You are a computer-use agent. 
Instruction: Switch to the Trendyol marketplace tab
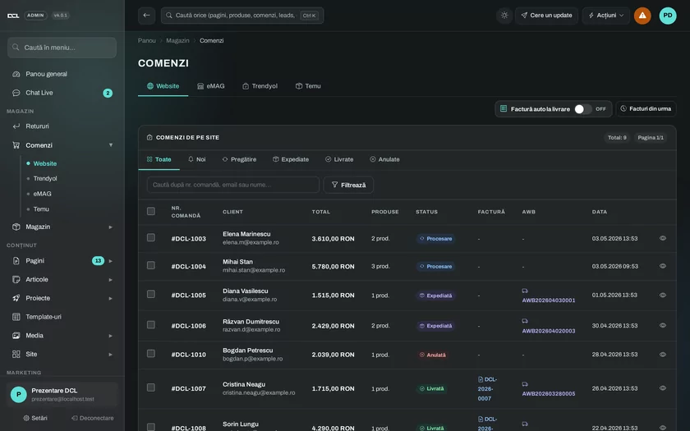click(260, 86)
